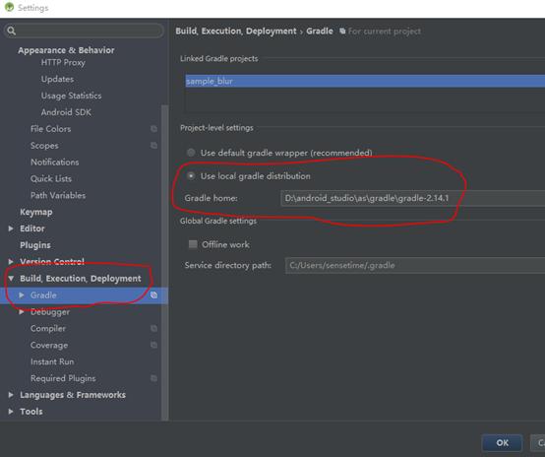545x457 pixels.
Task: Click the Android Studio icon in title bar
Action: point(9,7)
